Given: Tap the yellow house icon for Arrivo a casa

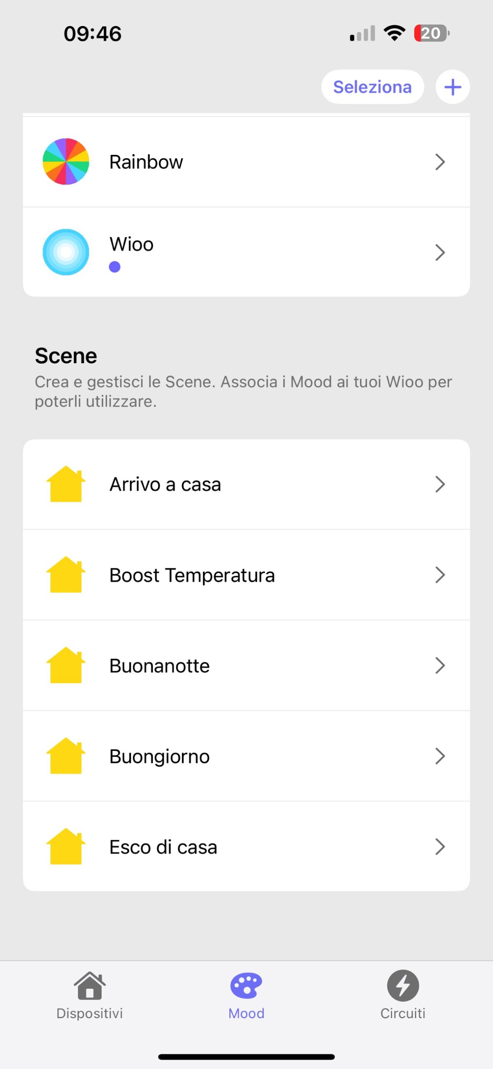Looking at the screenshot, I should [66, 484].
